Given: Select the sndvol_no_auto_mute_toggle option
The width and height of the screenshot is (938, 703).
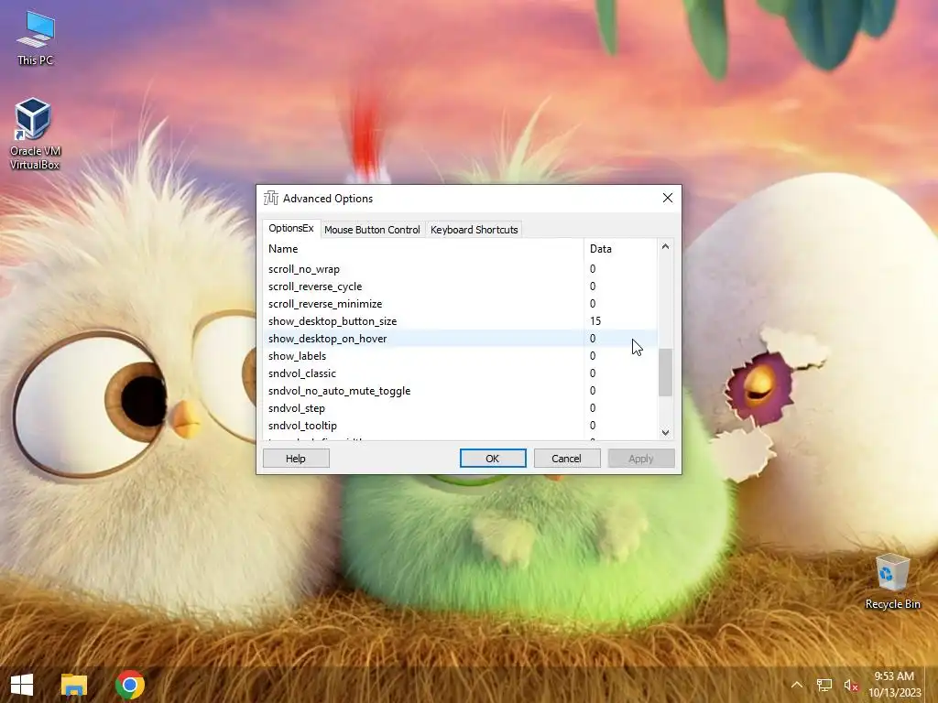Looking at the screenshot, I should (460, 390).
